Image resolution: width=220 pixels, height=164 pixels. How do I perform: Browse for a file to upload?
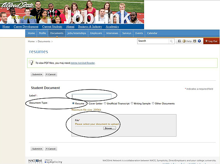point(109,128)
